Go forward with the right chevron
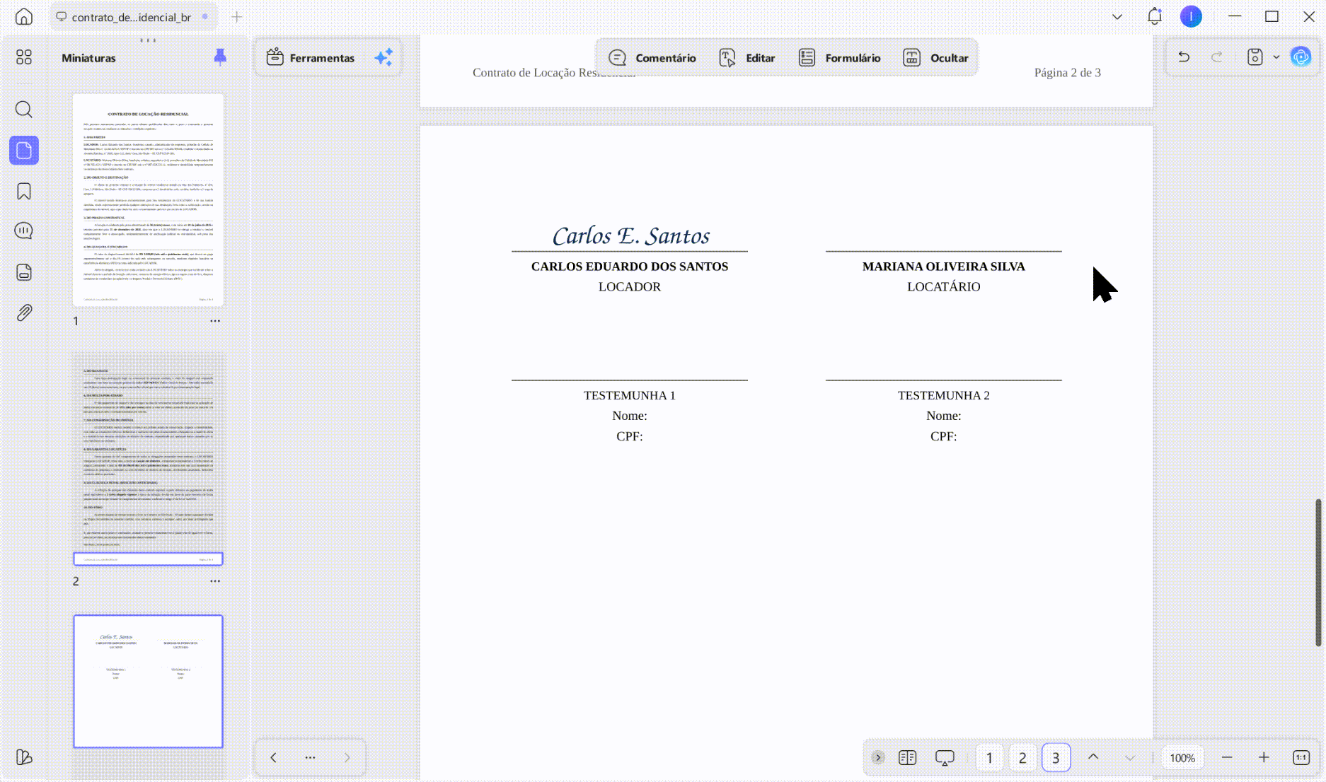 tap(347, 757)
